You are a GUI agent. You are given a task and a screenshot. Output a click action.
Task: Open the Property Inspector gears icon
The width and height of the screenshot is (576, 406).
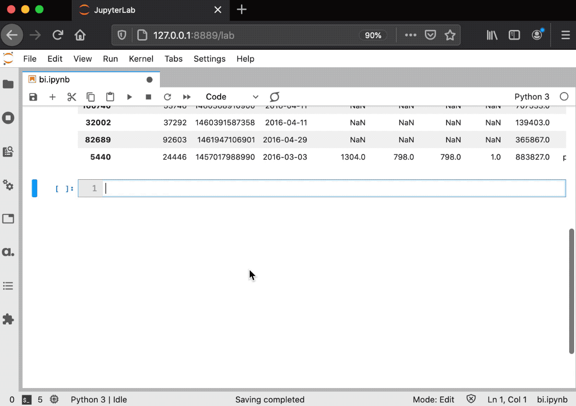(x=8, y=185)
